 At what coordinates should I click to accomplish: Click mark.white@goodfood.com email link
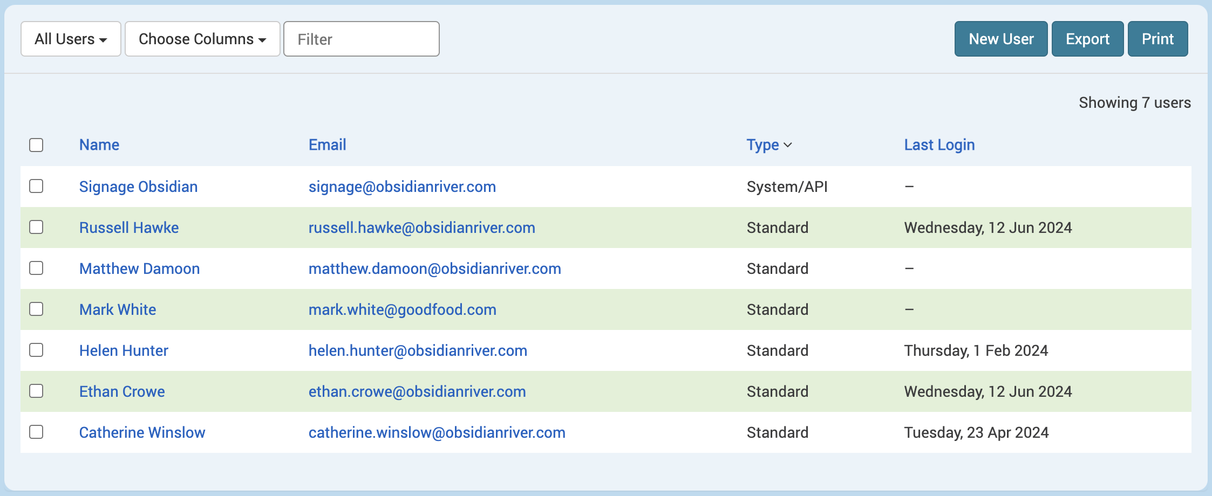[x=402, y=309]
